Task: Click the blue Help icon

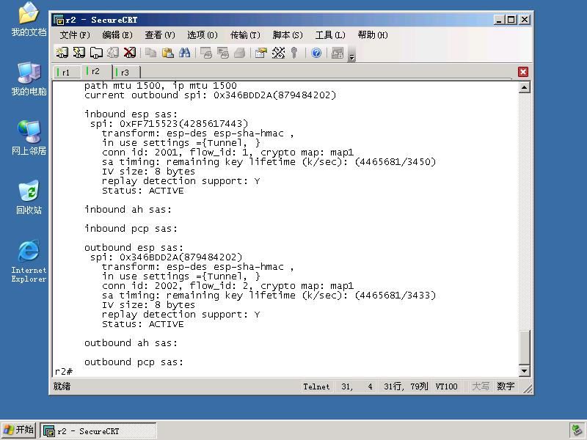Action: pyautogui.click(x=316, y=53)
